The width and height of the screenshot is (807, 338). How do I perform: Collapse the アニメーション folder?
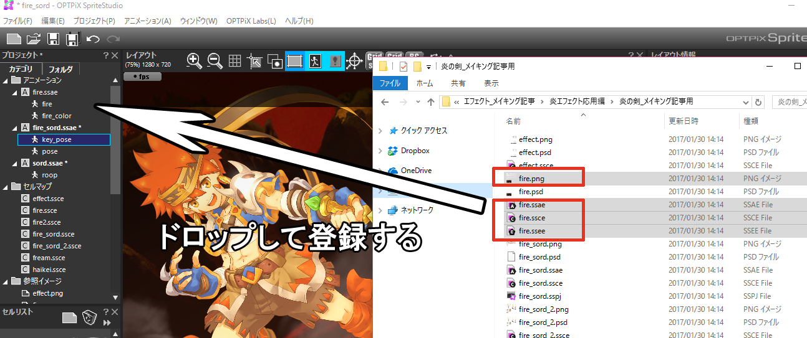6,80
